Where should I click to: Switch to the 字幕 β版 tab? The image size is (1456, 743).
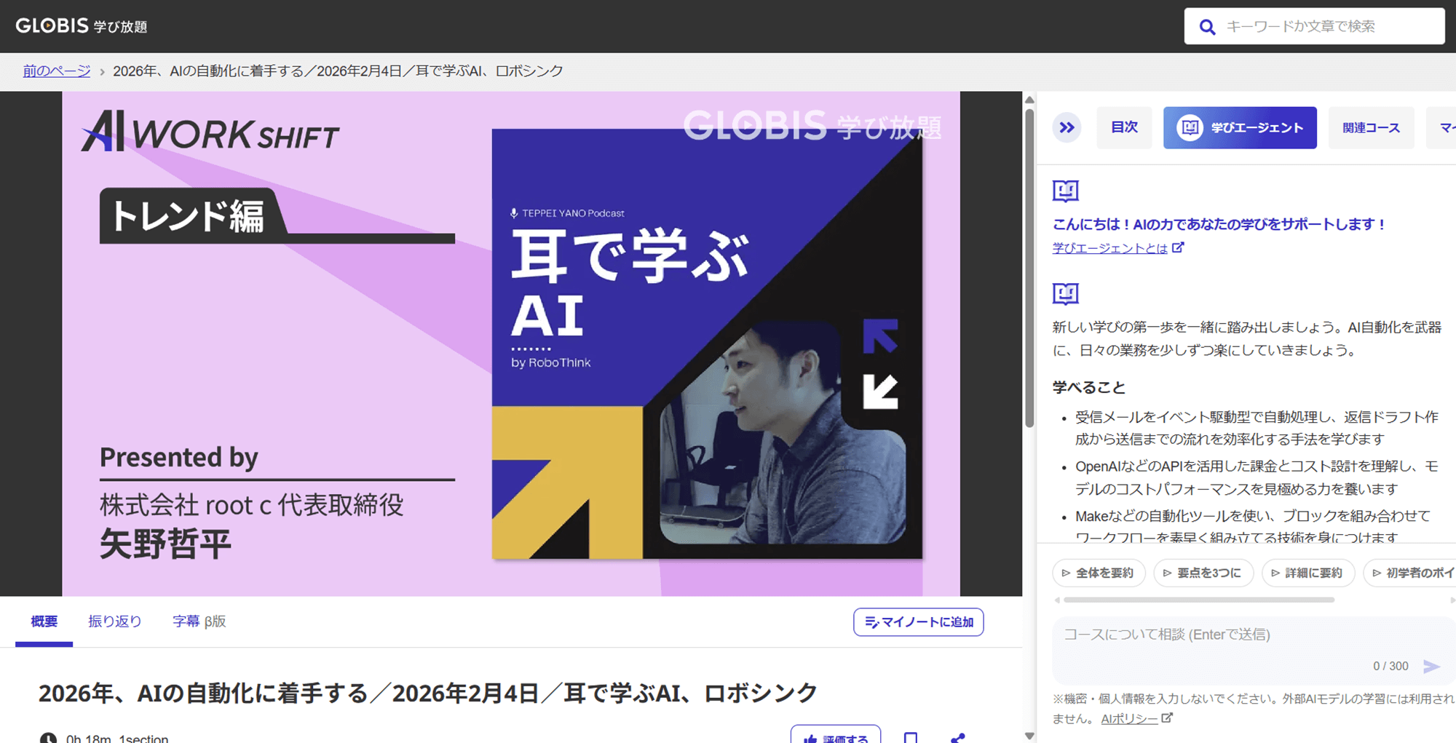pos(199,621)
